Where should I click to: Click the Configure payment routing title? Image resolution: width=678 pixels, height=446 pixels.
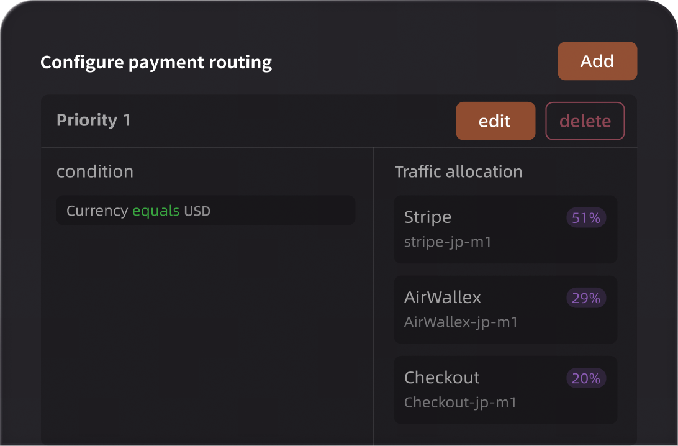(x=156, y=63)
